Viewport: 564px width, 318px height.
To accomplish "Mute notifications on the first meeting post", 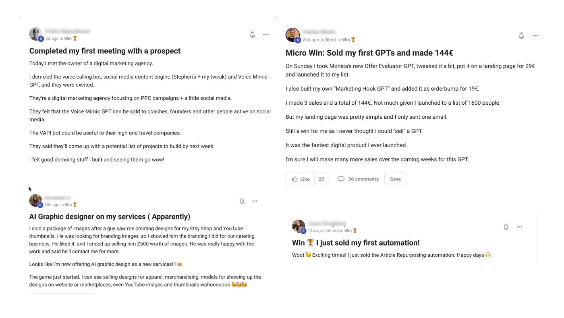I will tap(253, 35).
